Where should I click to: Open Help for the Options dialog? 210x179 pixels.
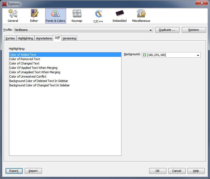(x=196, y=171)
